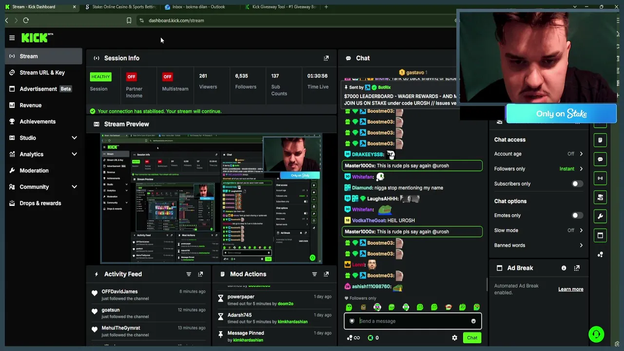Click OFFDavidJames in Activity Feed
624x351 pixels.
(119, 292)
